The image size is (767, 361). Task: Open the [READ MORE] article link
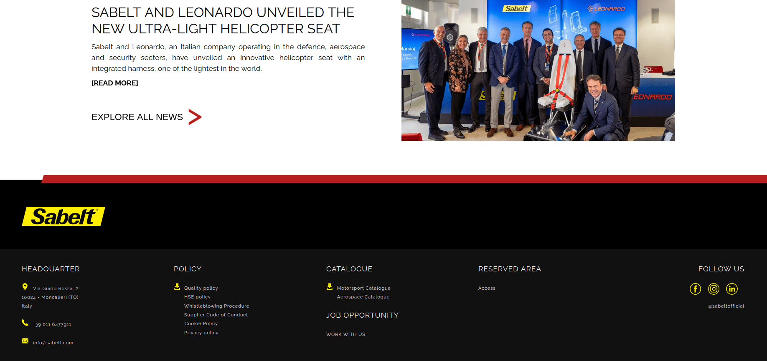point(115,83)
